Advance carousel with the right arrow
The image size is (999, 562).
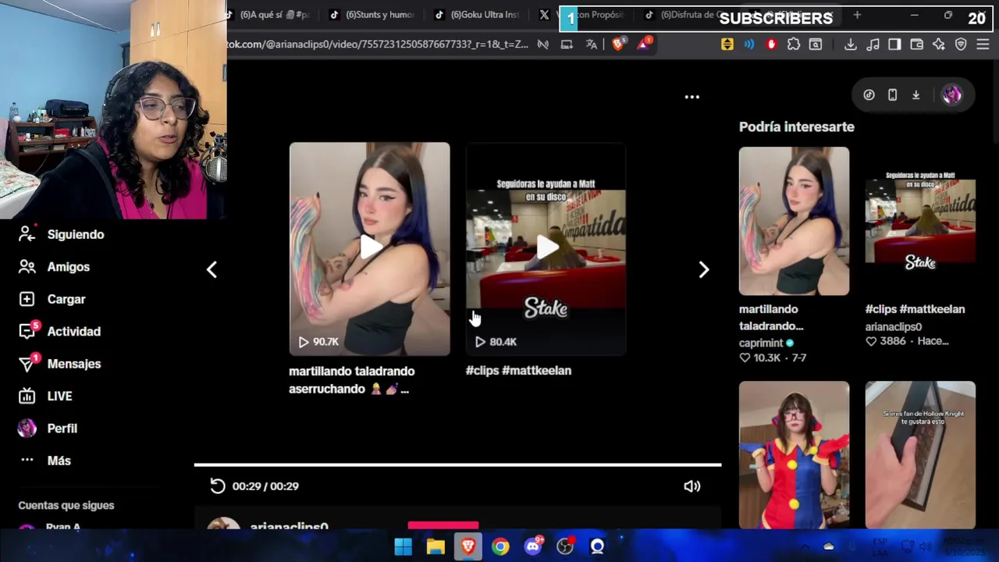point(703,269)
